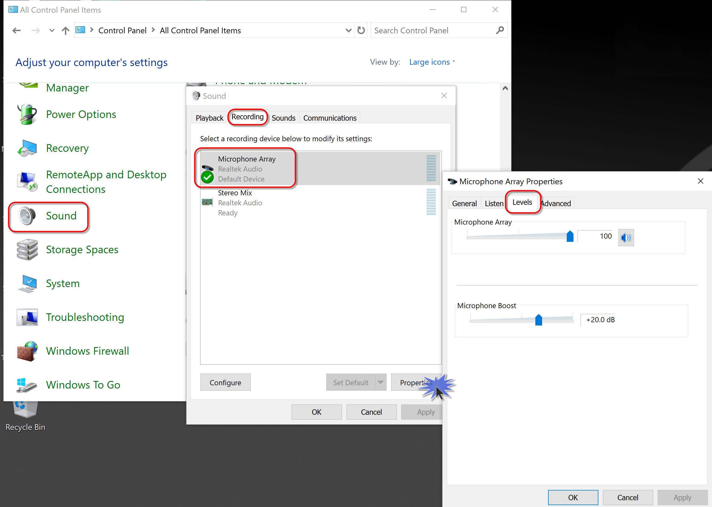Click the Control Panel breadcrumb
Image resolution: width=712 pixels, height=507 pixels.
pos(122,31)
